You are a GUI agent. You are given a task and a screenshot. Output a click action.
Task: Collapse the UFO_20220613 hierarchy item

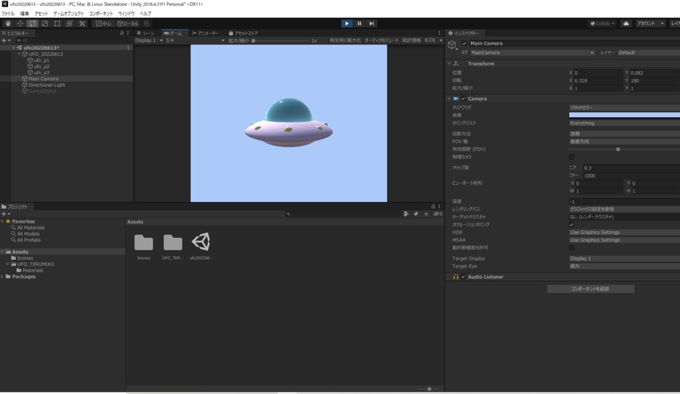point(18,54)
